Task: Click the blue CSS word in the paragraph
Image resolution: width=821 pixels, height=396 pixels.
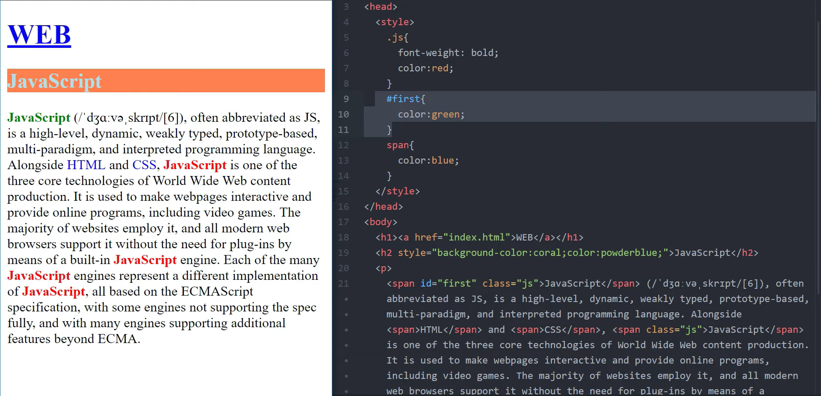Action: pyautogui.click(x=144, y=165)
